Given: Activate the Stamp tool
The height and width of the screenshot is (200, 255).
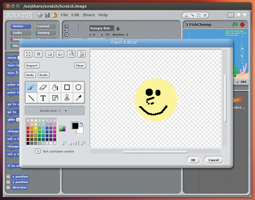Looking at the screenshot, I should [x=67, y=98].
